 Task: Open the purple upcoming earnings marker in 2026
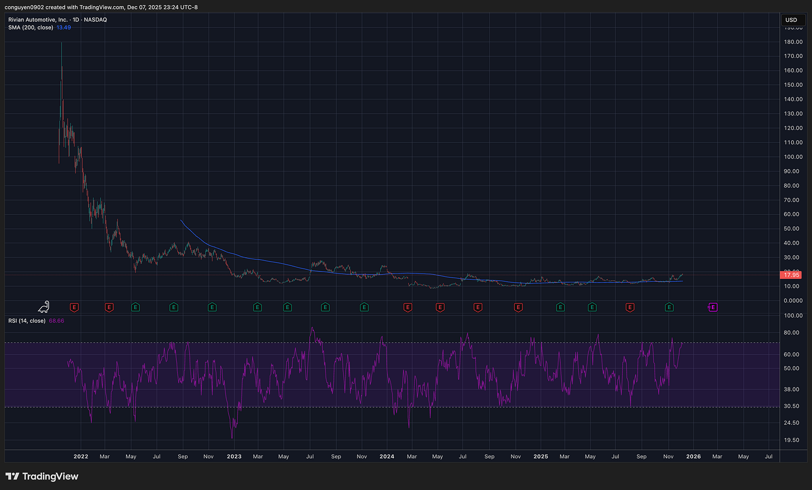click(x=713, y=307)
